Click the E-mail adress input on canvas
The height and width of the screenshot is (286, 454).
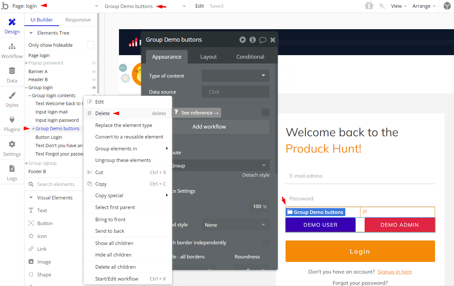pos(360,176)
